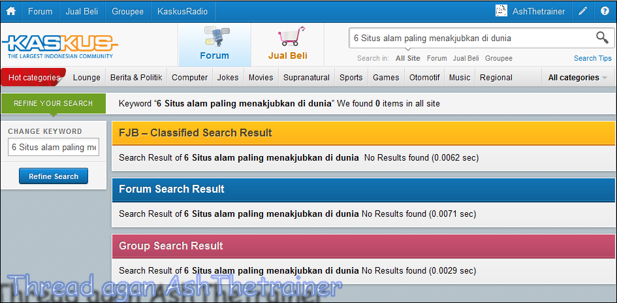This screenshot has width=617, height=303.
Task: Click the Forum Search Result header
Action: [363, 189]
